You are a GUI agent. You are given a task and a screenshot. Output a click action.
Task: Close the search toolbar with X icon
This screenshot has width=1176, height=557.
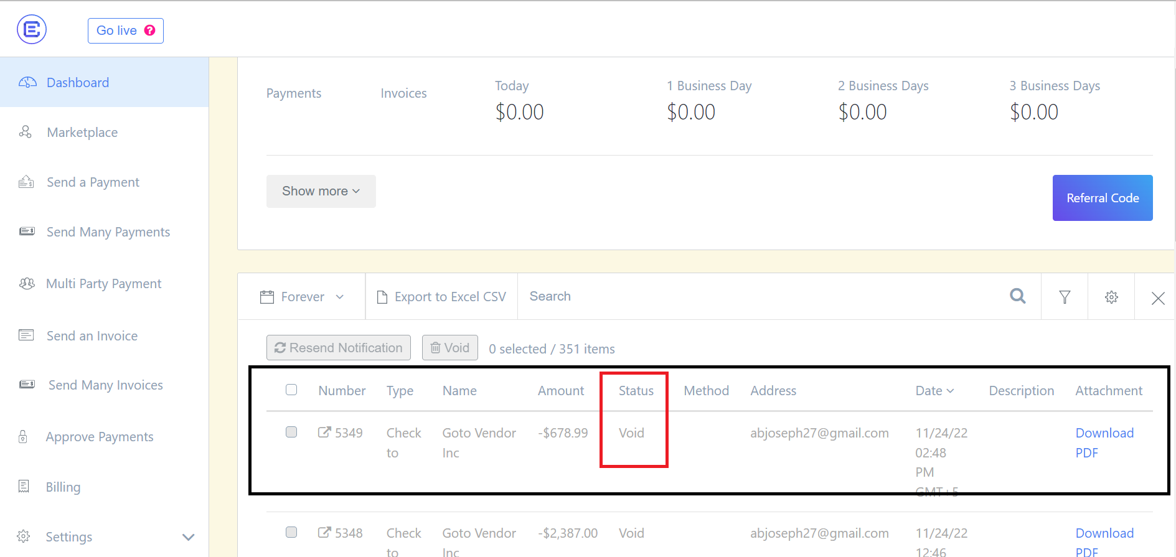[1158, 298]
